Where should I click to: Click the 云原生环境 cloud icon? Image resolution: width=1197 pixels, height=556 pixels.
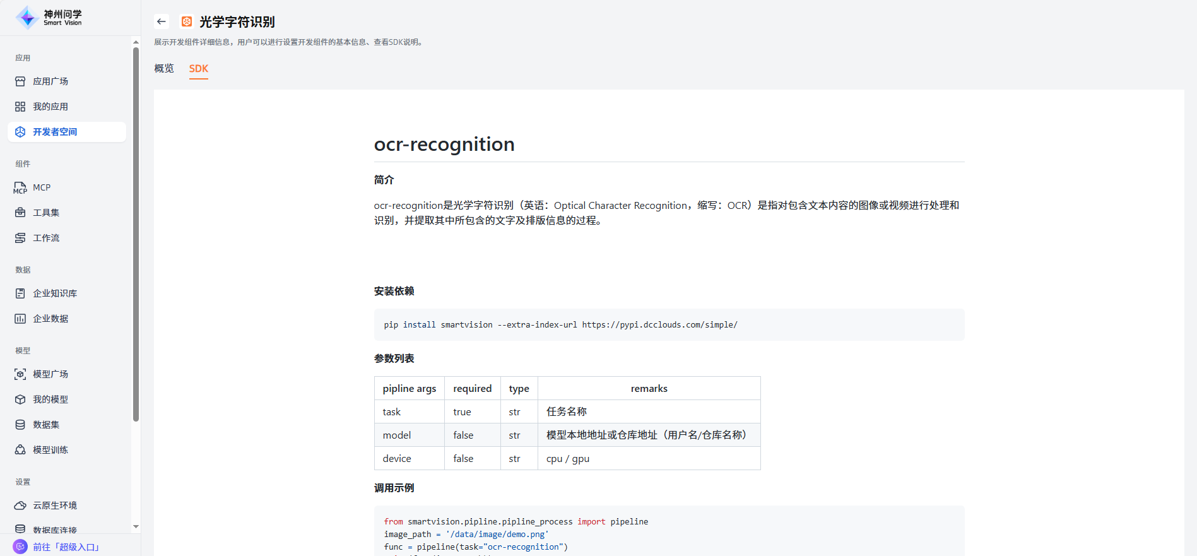point(20,506)
